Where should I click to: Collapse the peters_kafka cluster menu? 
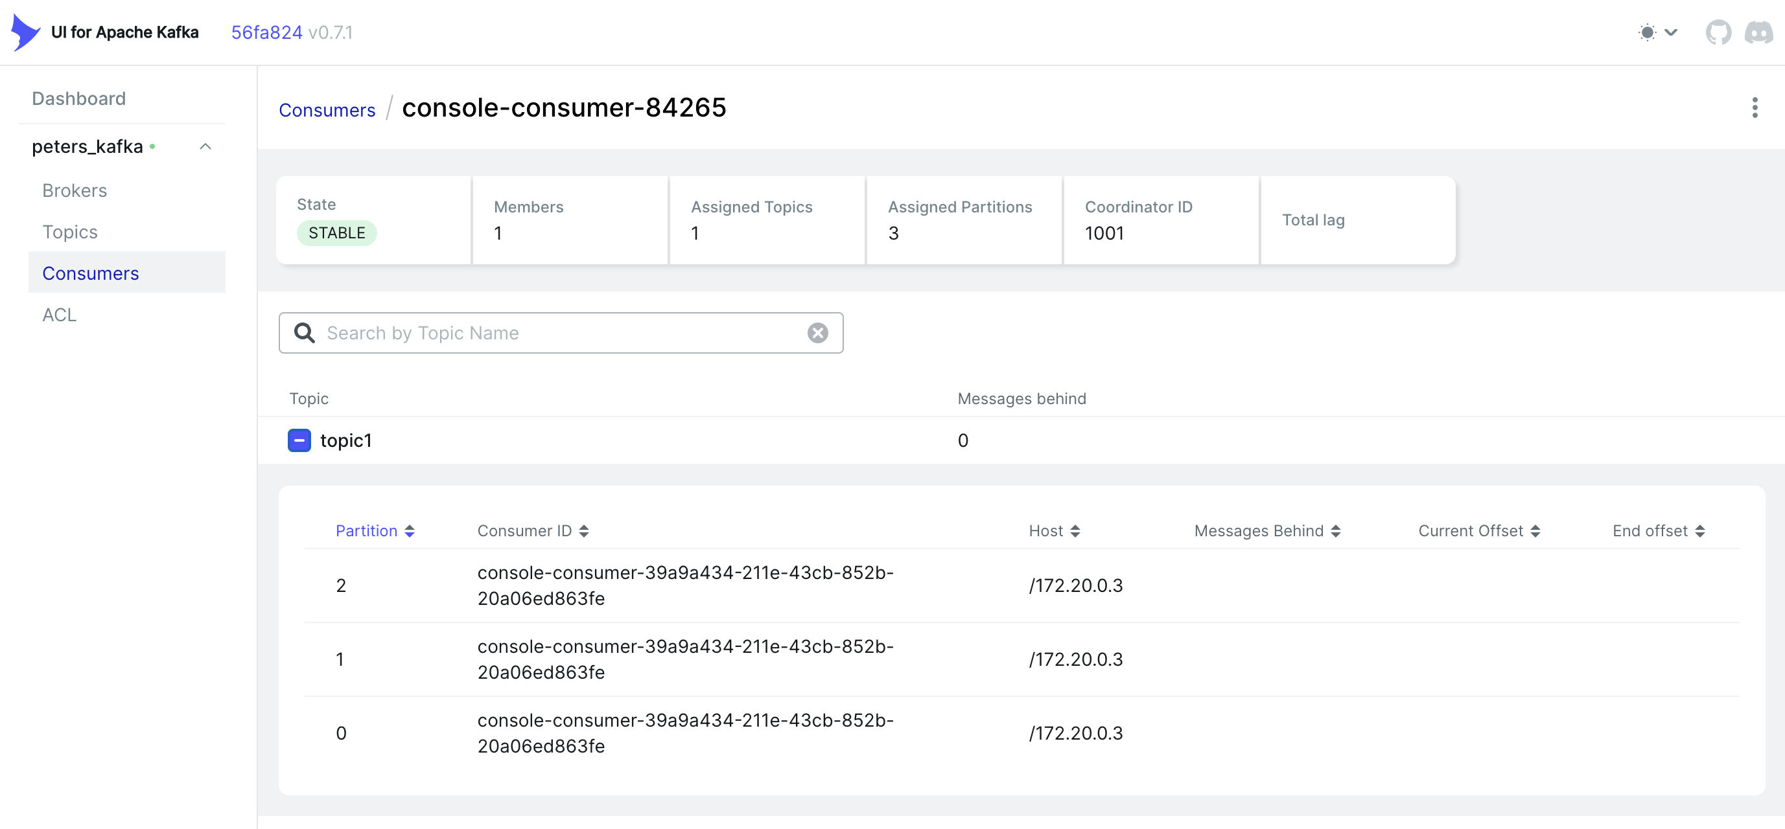point(205,147)
